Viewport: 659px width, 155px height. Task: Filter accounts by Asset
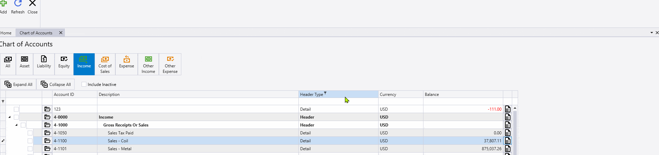click(x=25, y=64)
